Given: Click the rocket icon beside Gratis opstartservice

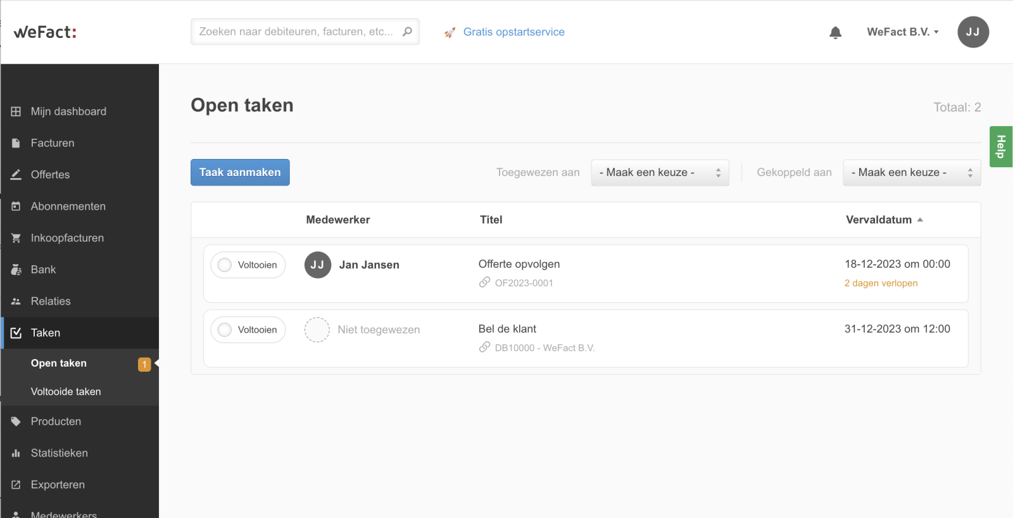Looking at the screenshot, I should (450, 32).
